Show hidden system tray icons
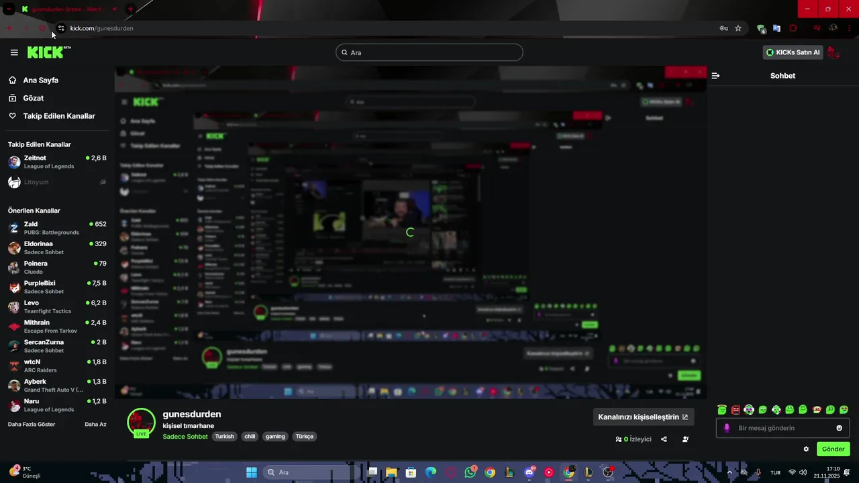The width and height of the screenshot is (859, 483). click(x=729, y=472)
